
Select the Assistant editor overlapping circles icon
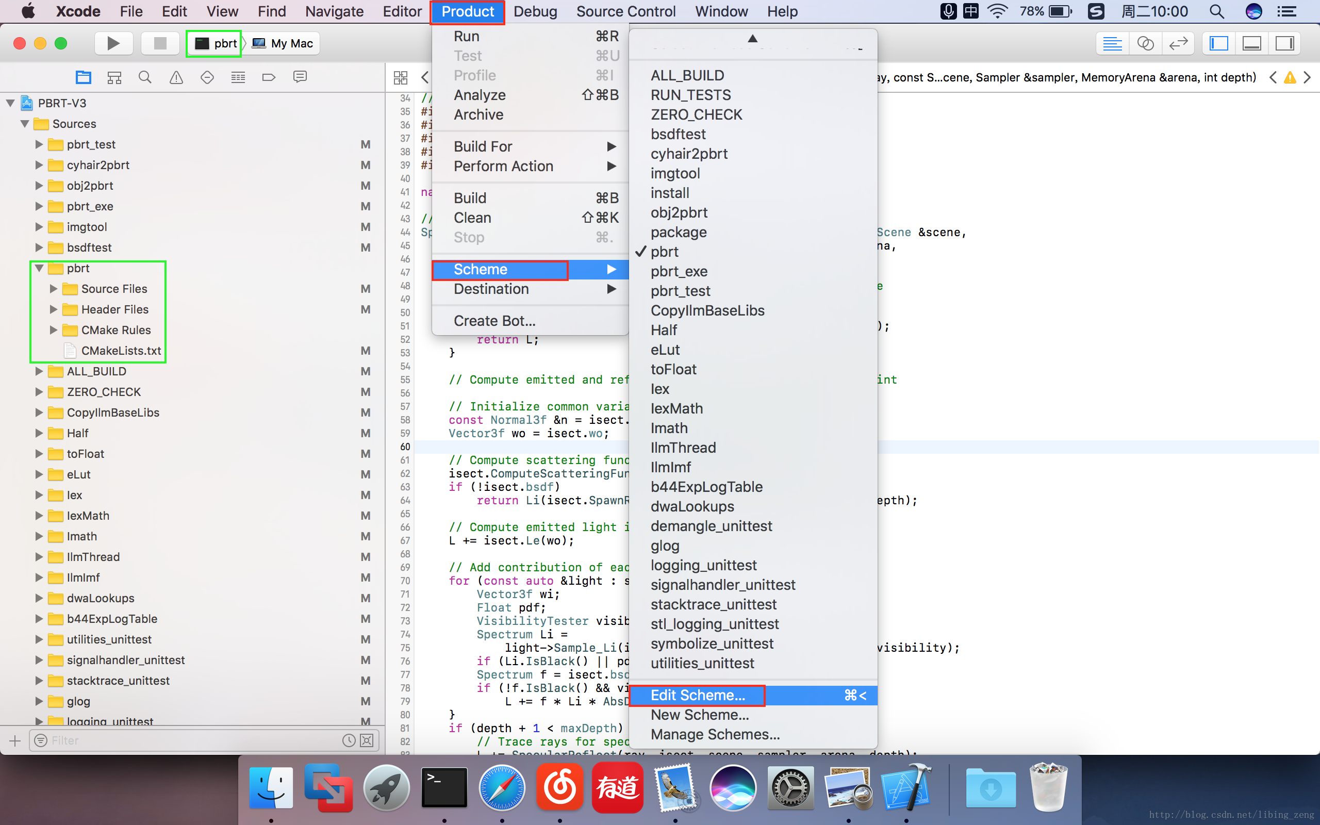(1145, 43)
